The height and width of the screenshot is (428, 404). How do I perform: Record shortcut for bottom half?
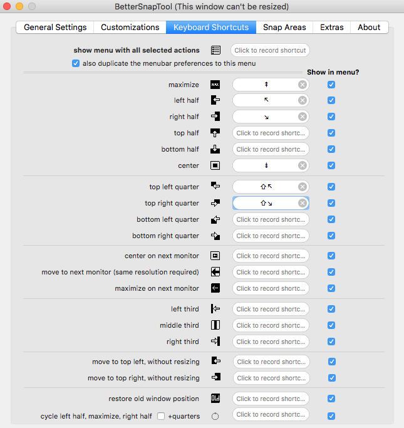pyautogui.click(x=271, y=149)
